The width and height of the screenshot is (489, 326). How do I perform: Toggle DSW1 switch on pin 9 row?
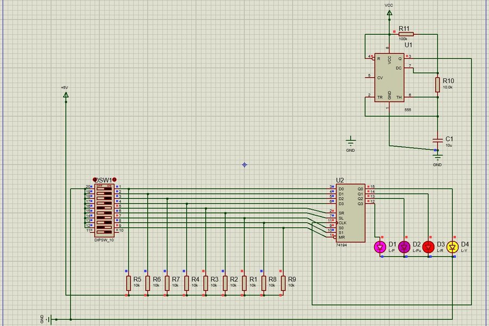coord(104,227)
